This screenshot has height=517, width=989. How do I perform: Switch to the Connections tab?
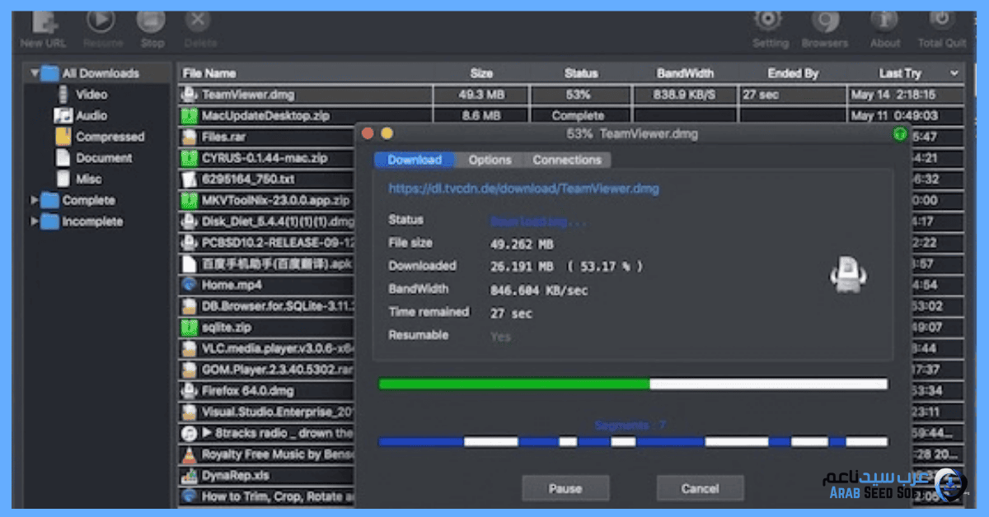(x=566, y=160)
